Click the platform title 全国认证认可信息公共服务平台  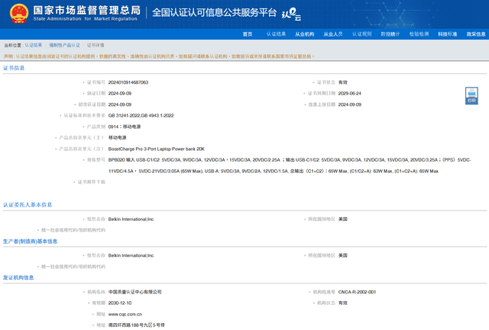[214, 13]
